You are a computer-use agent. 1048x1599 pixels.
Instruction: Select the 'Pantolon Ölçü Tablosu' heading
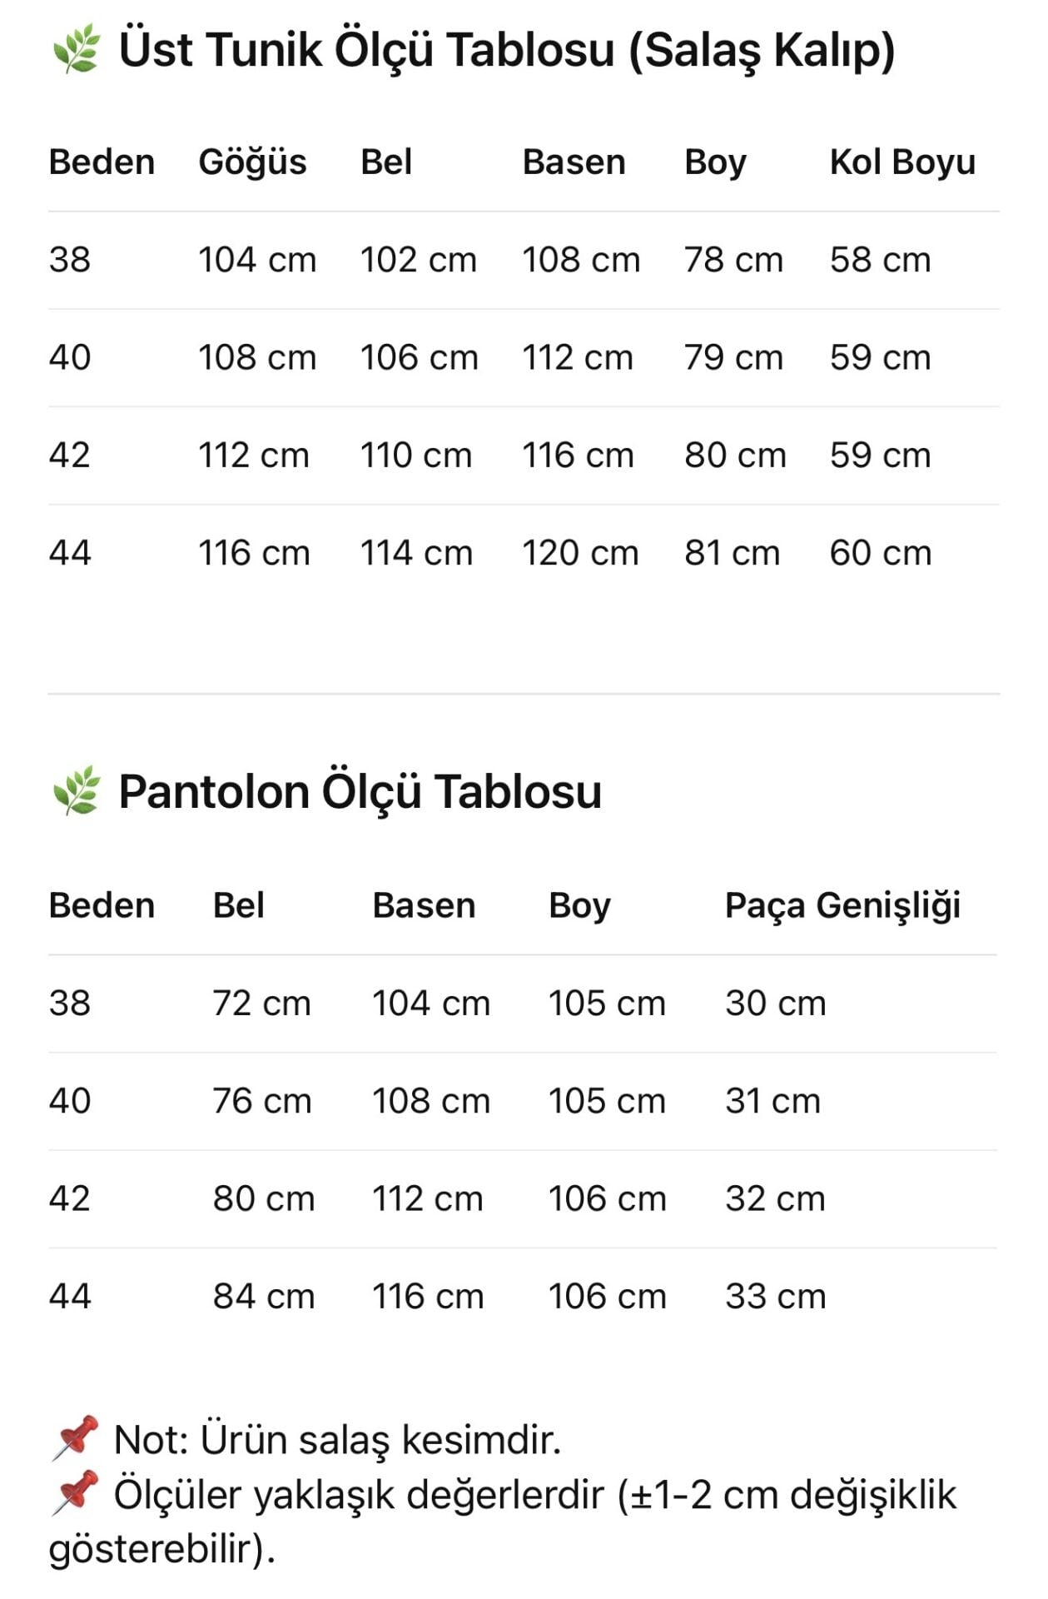pos(360,791)
